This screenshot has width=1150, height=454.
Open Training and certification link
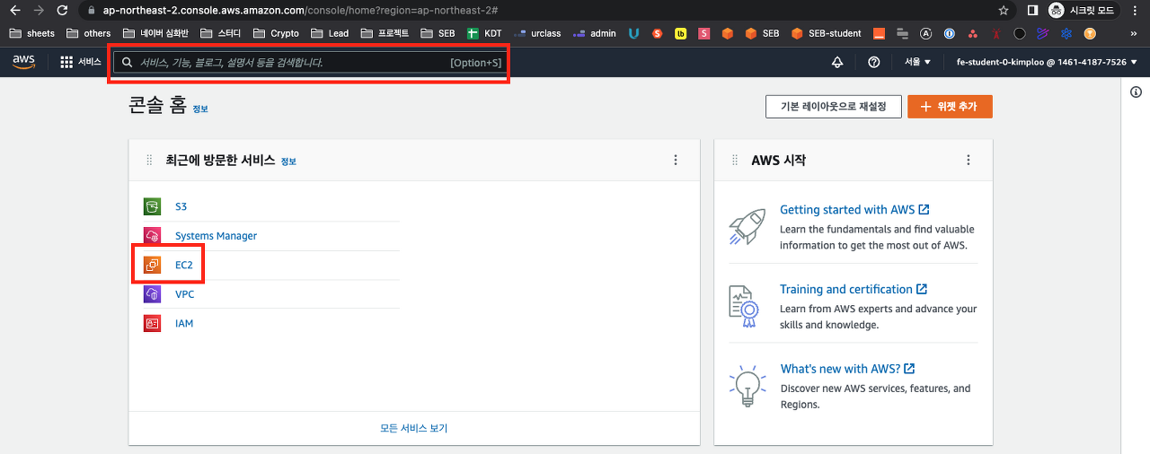[x=854, y=289]
